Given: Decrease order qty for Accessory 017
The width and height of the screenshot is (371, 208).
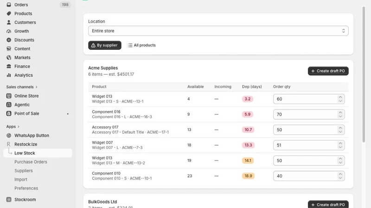Looking at the screenshot, I should [x=340, y=132].
